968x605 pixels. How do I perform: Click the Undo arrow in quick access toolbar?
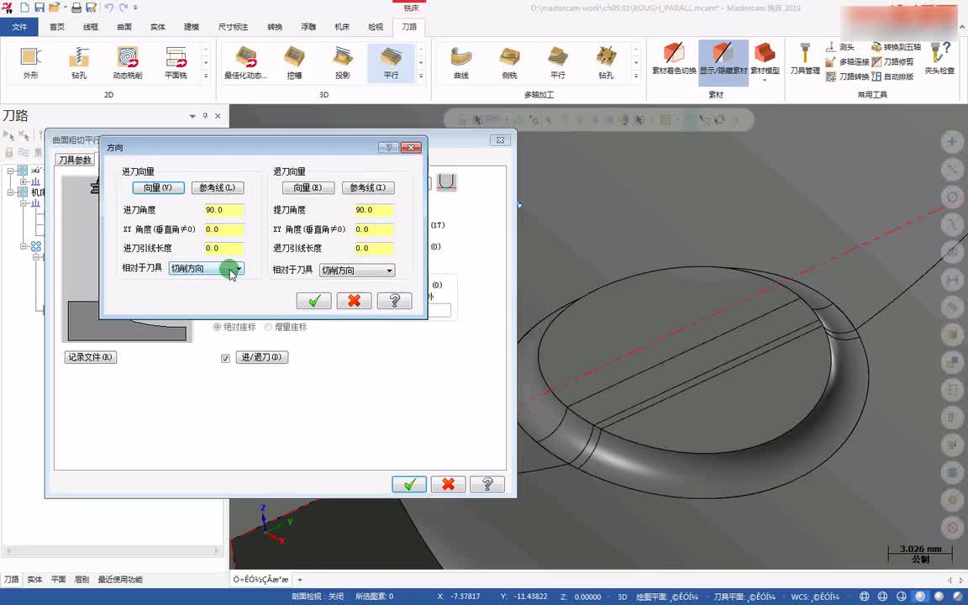coord(108,8)
